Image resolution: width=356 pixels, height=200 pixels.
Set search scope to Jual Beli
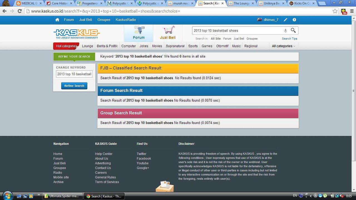(239, 39)
